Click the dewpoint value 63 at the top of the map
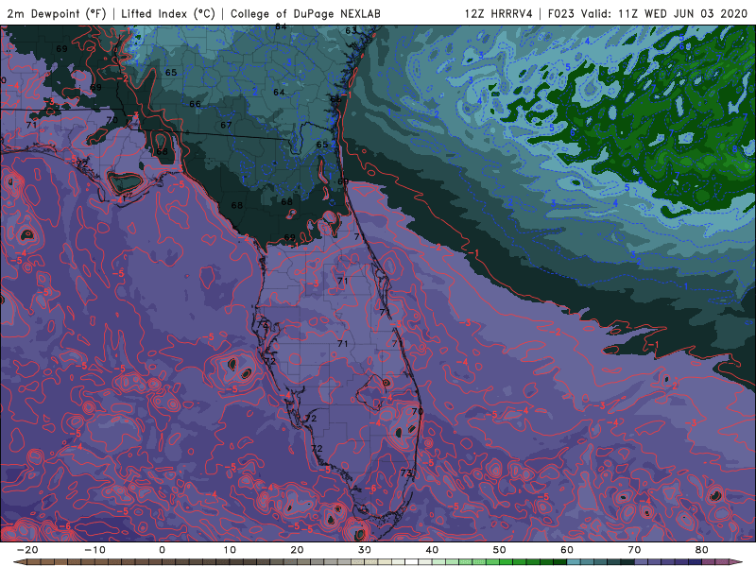 pos(351,30)
